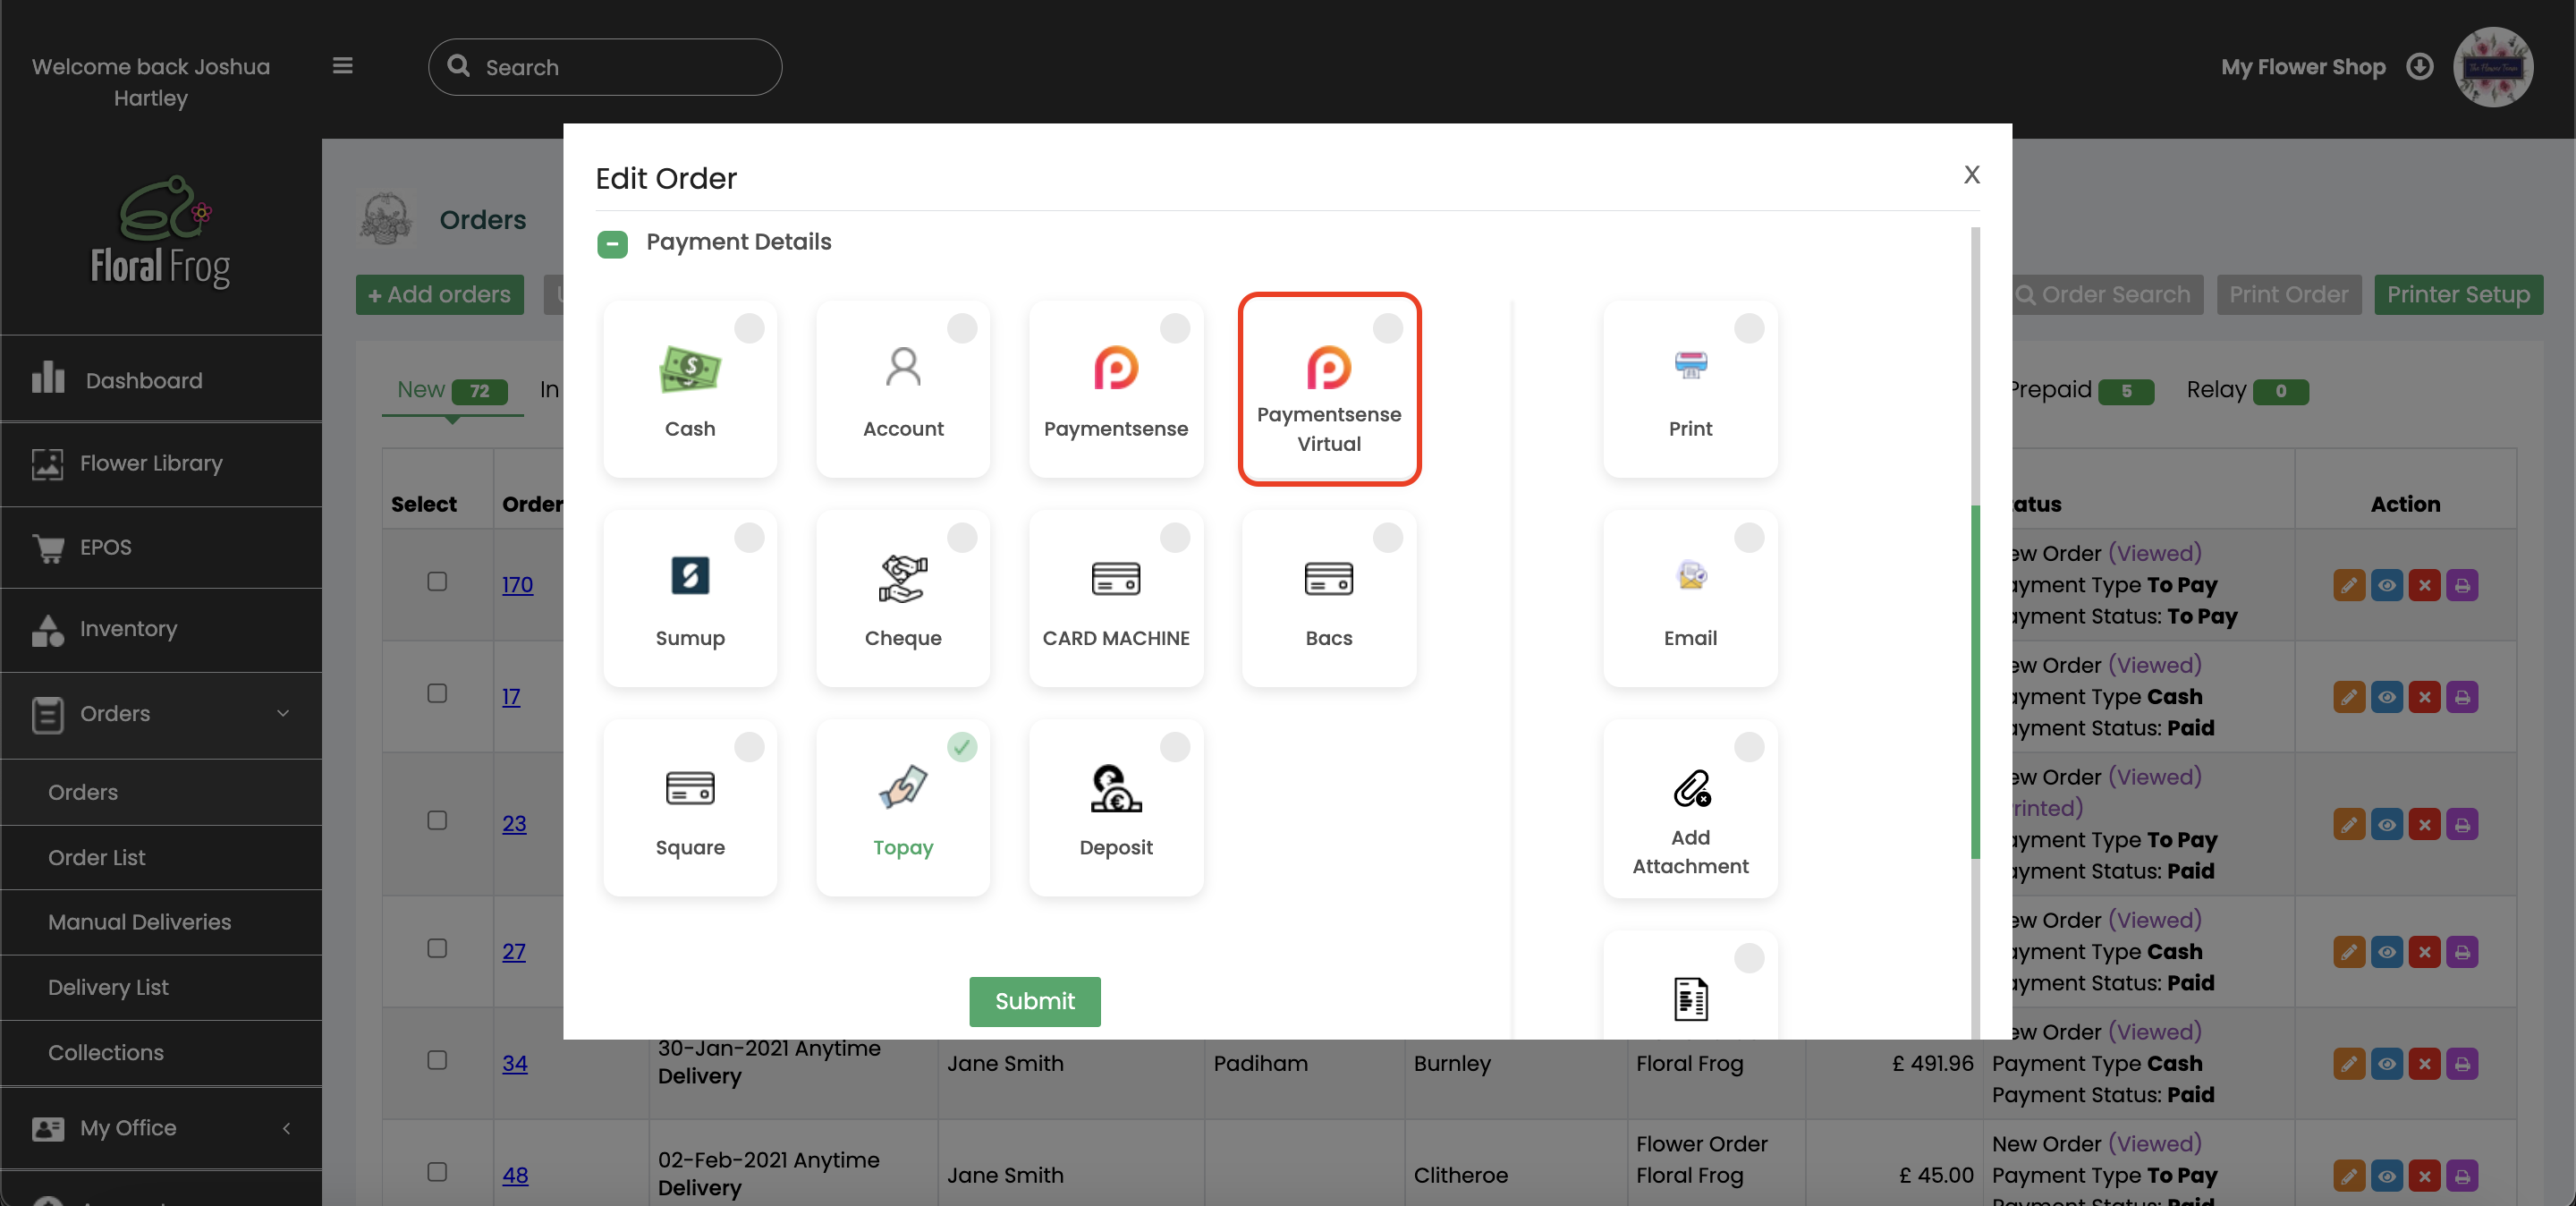The height and width of the screenshot is (1206, 2576).
Task: Pick the CARD MACHINE payment option
Action: (1116, 598)
